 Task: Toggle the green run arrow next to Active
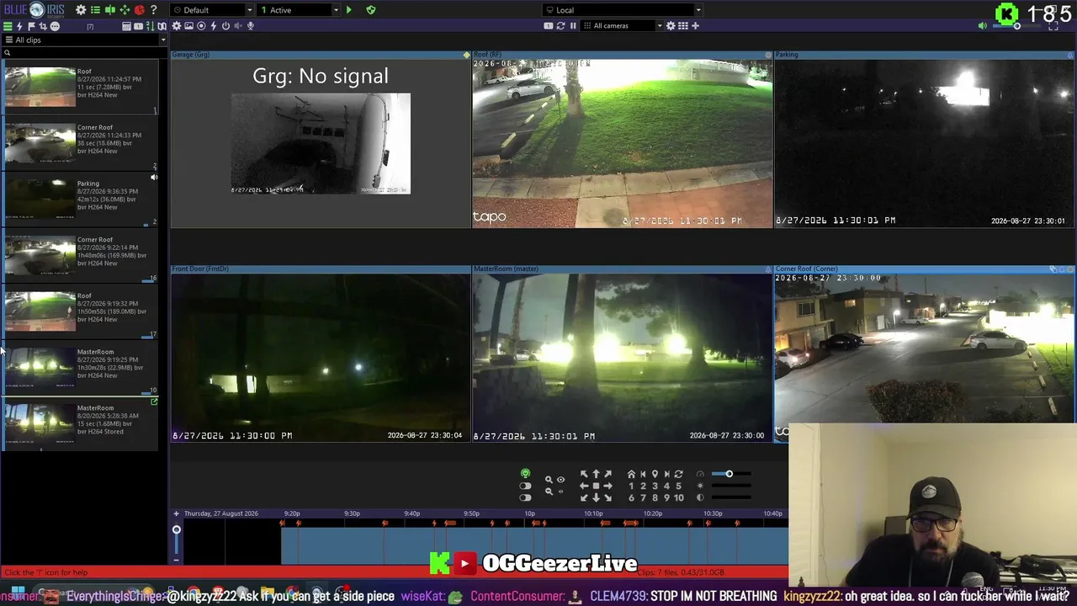349,10
